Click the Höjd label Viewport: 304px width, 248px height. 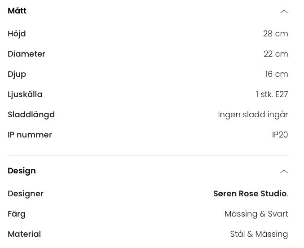17,34
